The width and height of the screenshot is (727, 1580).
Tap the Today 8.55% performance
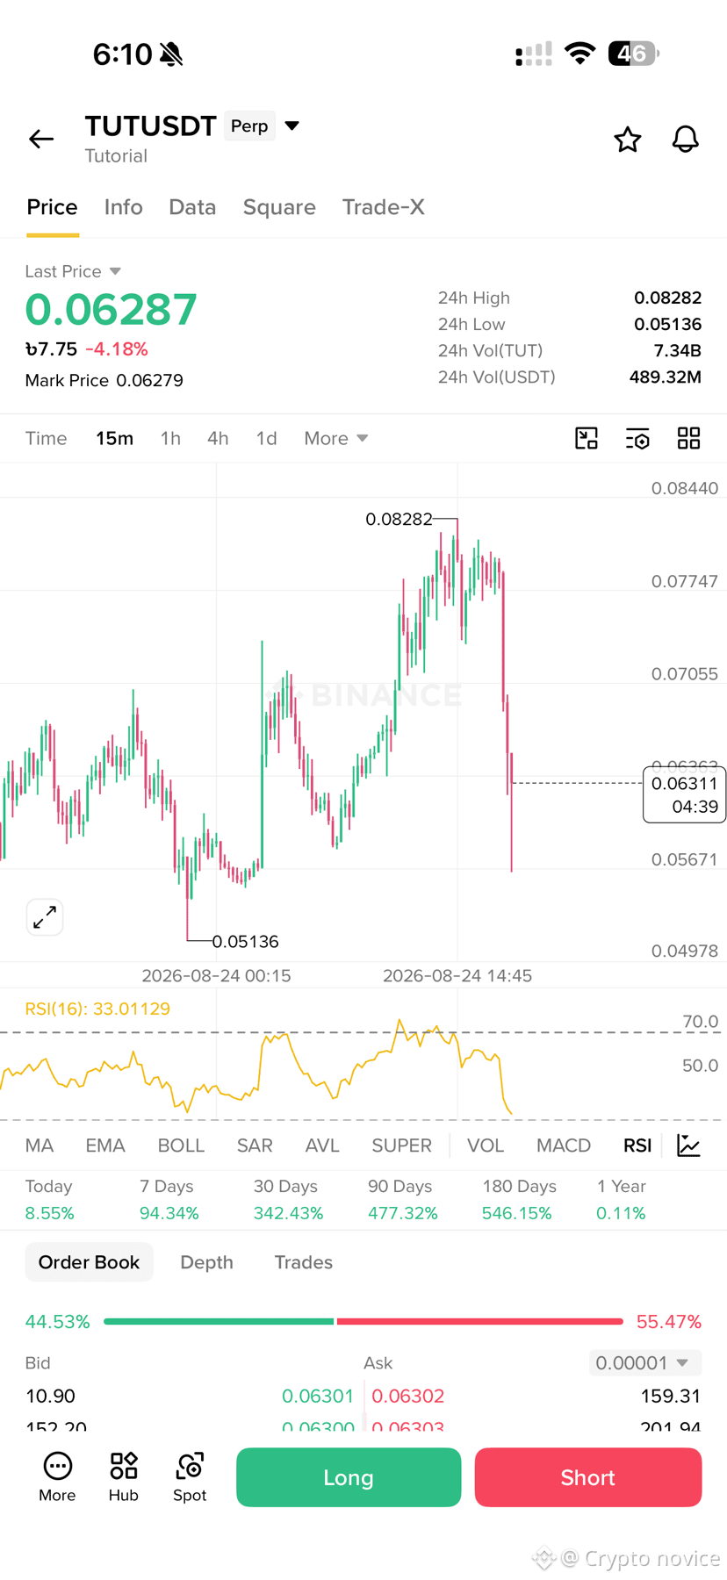coord(50,1200)
